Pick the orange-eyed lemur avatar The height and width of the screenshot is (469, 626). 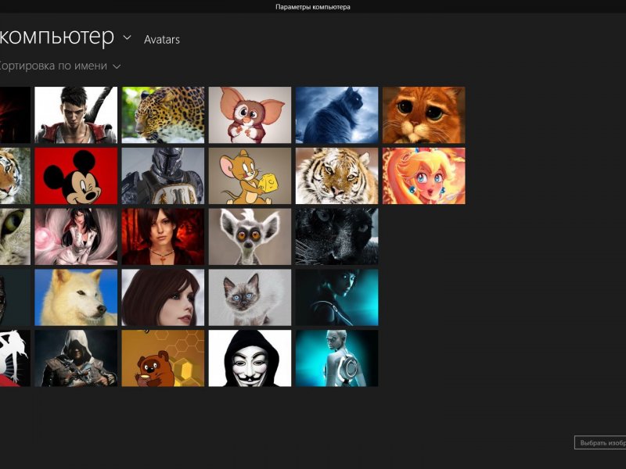[x=250, y=237]
